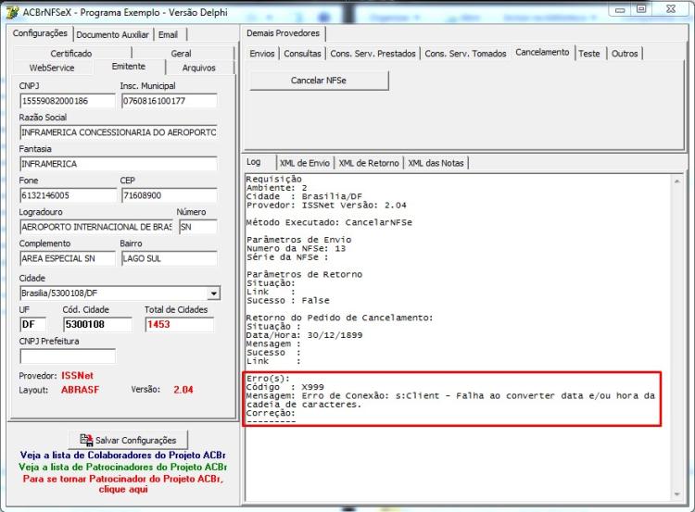Click the Fone input field
The image size is (695, 512).
point(68,195)
